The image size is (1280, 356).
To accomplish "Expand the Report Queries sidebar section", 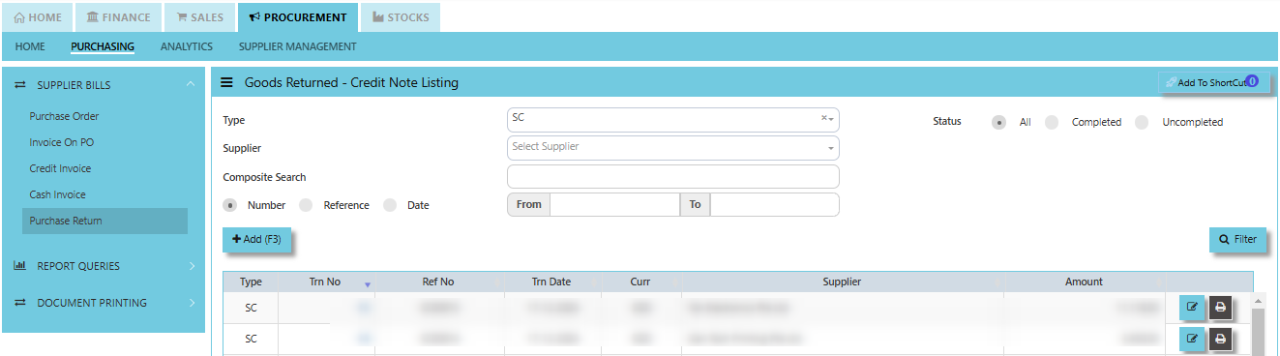I will tap(104, 266).
